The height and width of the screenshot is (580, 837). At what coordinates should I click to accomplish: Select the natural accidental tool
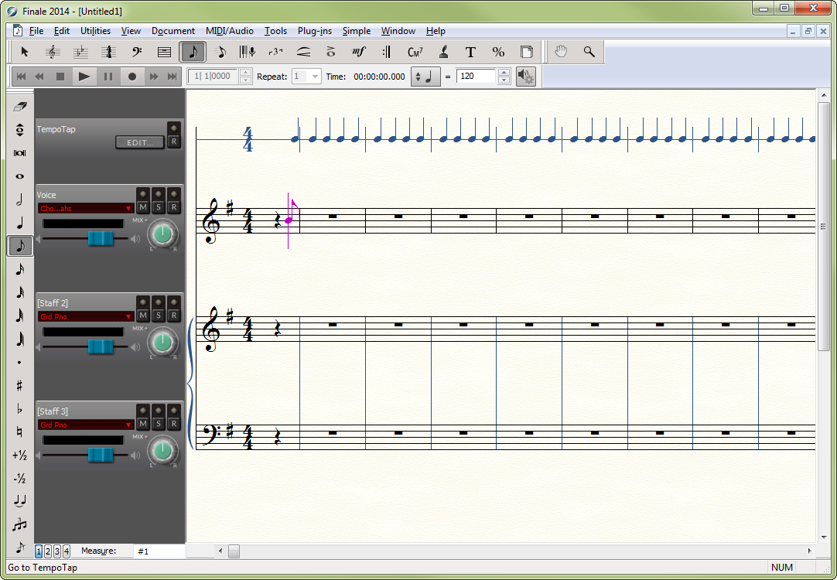(x=20, y=432)
